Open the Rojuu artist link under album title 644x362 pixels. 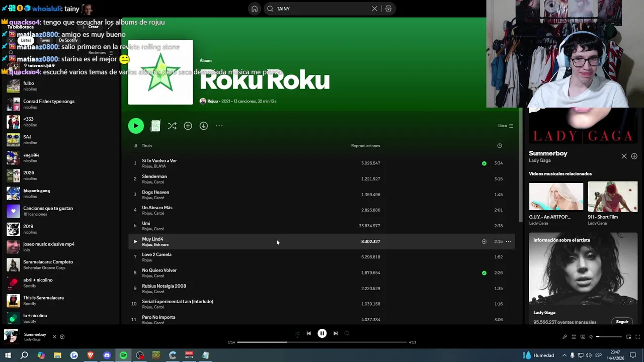(x=212, y=101)
